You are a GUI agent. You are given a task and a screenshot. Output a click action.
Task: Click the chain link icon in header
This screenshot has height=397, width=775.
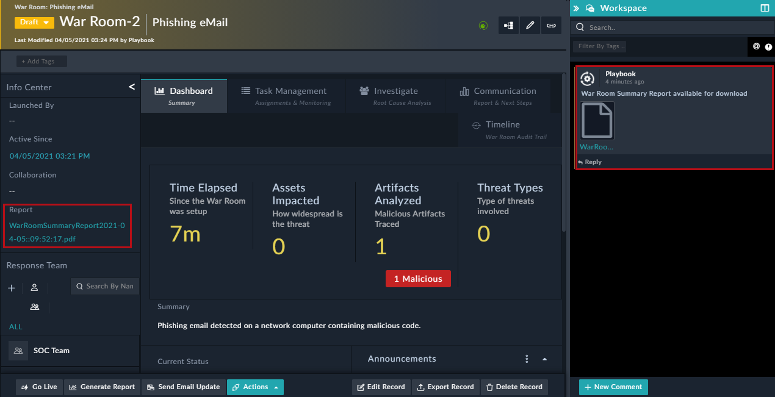click(x=551, y=25)
